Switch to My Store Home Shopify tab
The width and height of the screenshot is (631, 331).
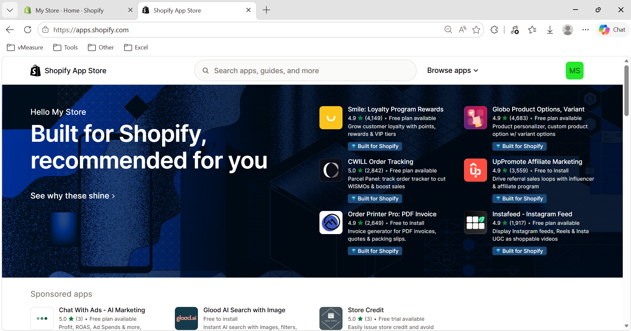point(70,10)
